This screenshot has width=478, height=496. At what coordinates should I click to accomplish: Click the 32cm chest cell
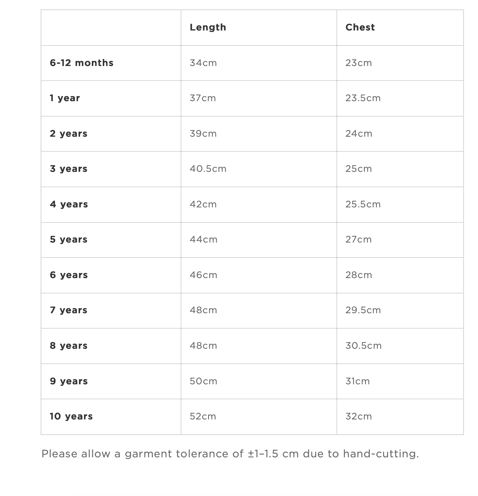(x=358, y=416)
